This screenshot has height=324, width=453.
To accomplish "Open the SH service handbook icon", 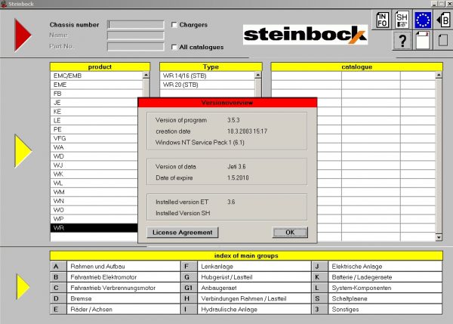I will (402, 20).
